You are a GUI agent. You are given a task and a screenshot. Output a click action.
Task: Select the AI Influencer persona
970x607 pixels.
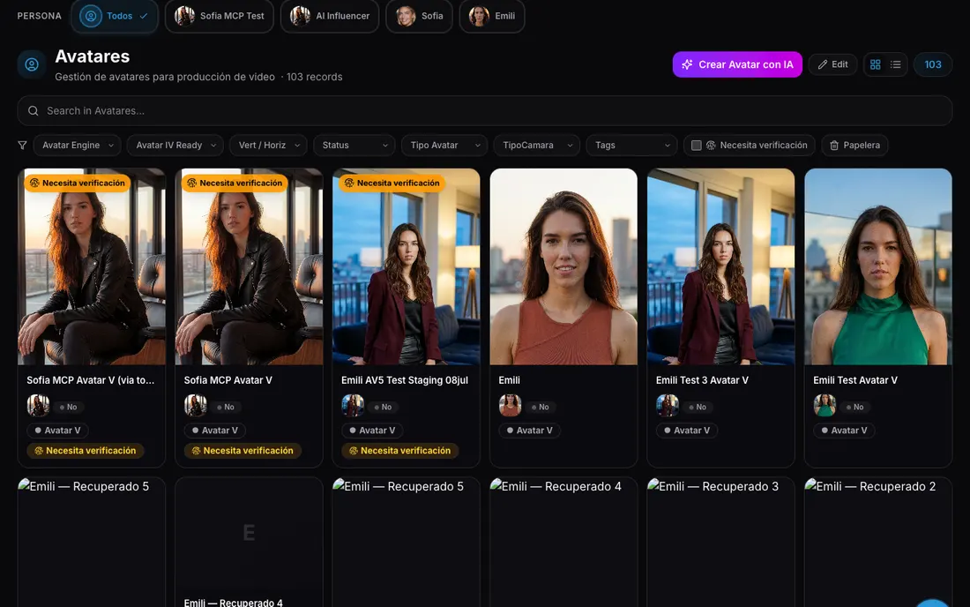pos(330,16)
